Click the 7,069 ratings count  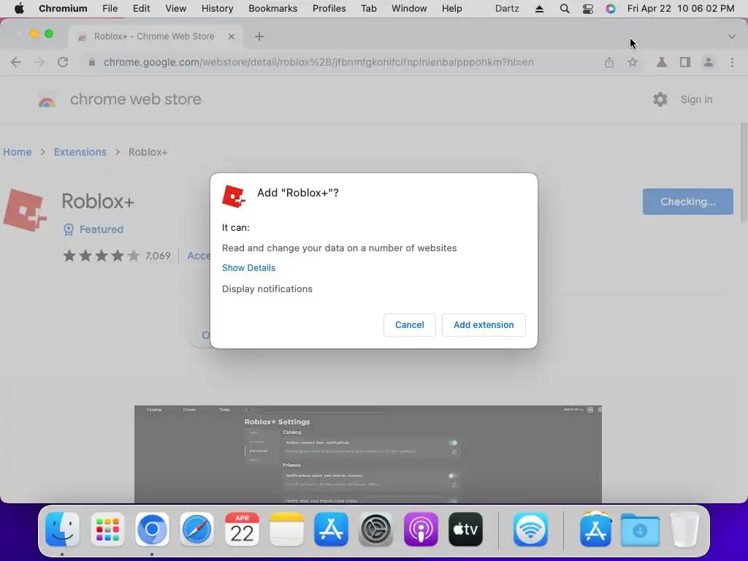pyautogui.click(x=158, y=256)
